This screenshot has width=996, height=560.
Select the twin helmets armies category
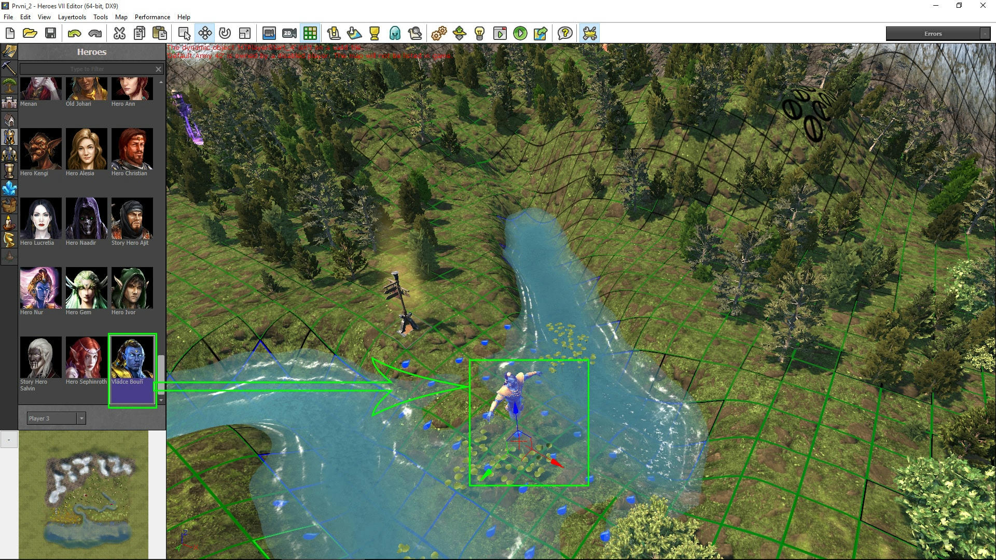click(x=9, y=154)
